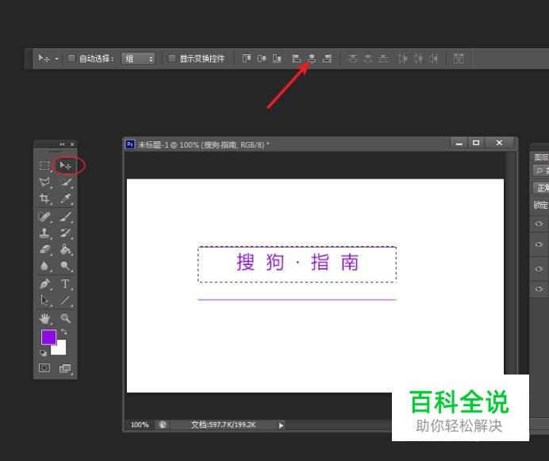This screenshot has width=549, height=461.
Task: Select the Quick Selection tool
Action: 66,182
